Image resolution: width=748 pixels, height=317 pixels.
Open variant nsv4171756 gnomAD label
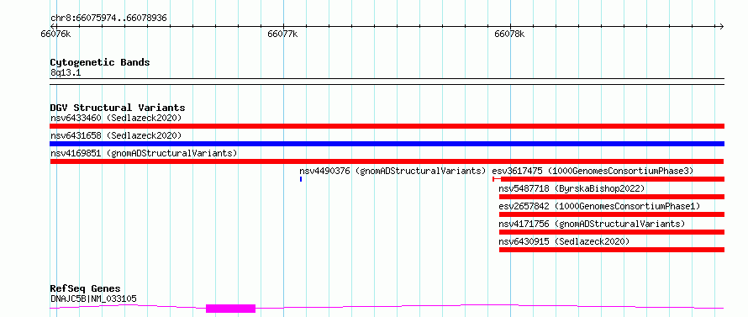click(x=592, y=224)
